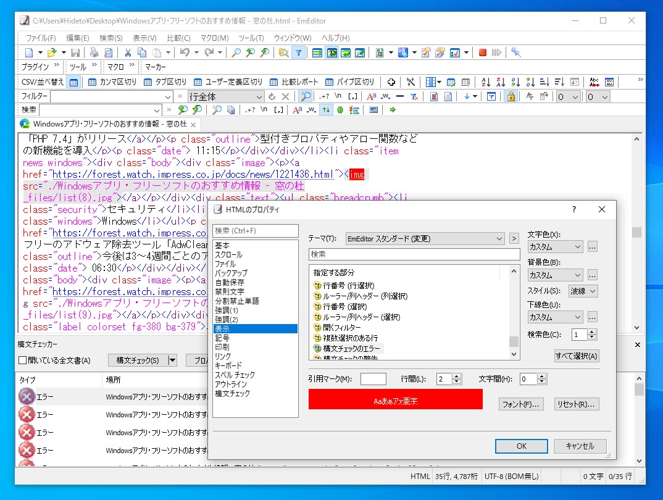The width and height of the screenshot is (663, 500).
Task: Open the 編集(E) menu
Action: pyautogui.click(x=78, y=38)
